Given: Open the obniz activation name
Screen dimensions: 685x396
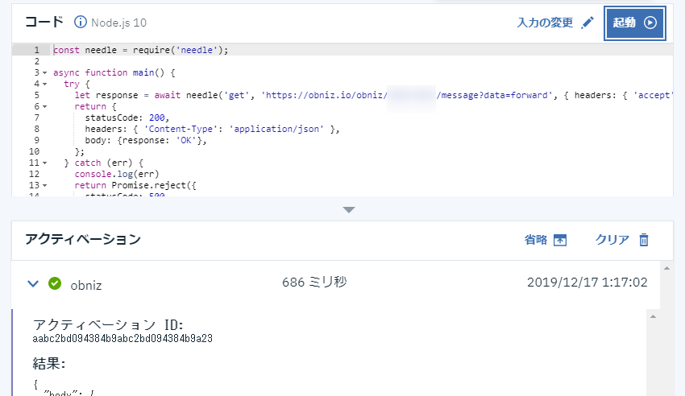Looking at the screenshot, I should tap(86, 284).
